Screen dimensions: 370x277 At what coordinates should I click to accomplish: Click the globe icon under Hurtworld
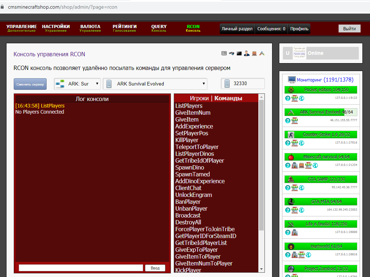point(308,255)
